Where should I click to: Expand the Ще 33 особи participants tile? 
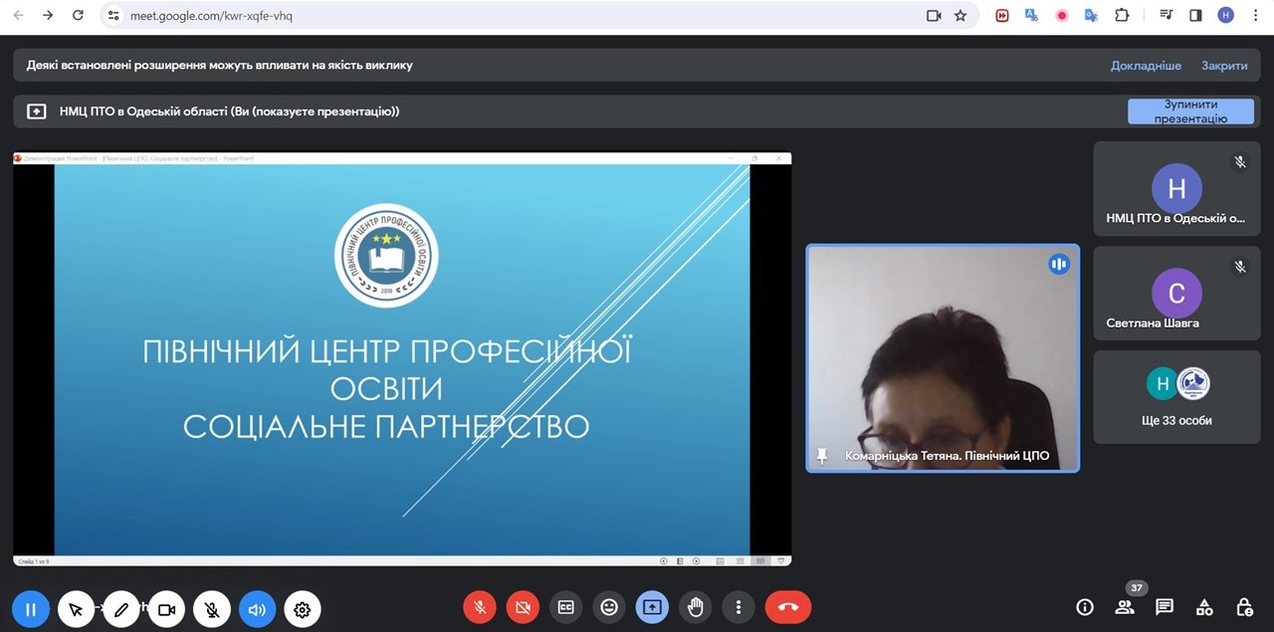[1176, 397]
